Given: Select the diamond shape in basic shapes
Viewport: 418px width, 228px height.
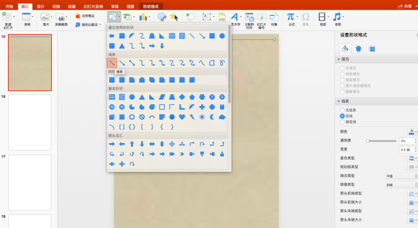Looking at the screenshot, I should point(182,97).
